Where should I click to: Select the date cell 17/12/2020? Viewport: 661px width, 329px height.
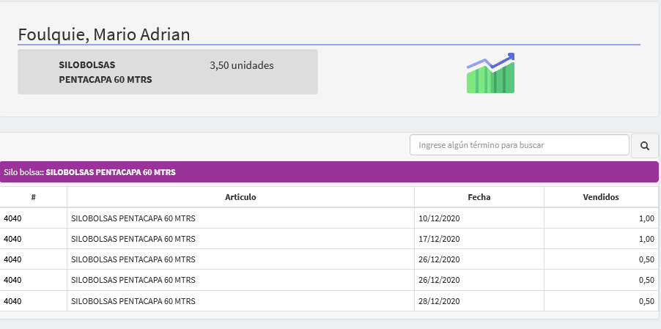click(438, 239)
